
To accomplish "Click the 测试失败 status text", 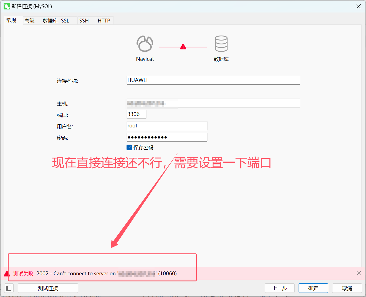I will coord(23,274).
